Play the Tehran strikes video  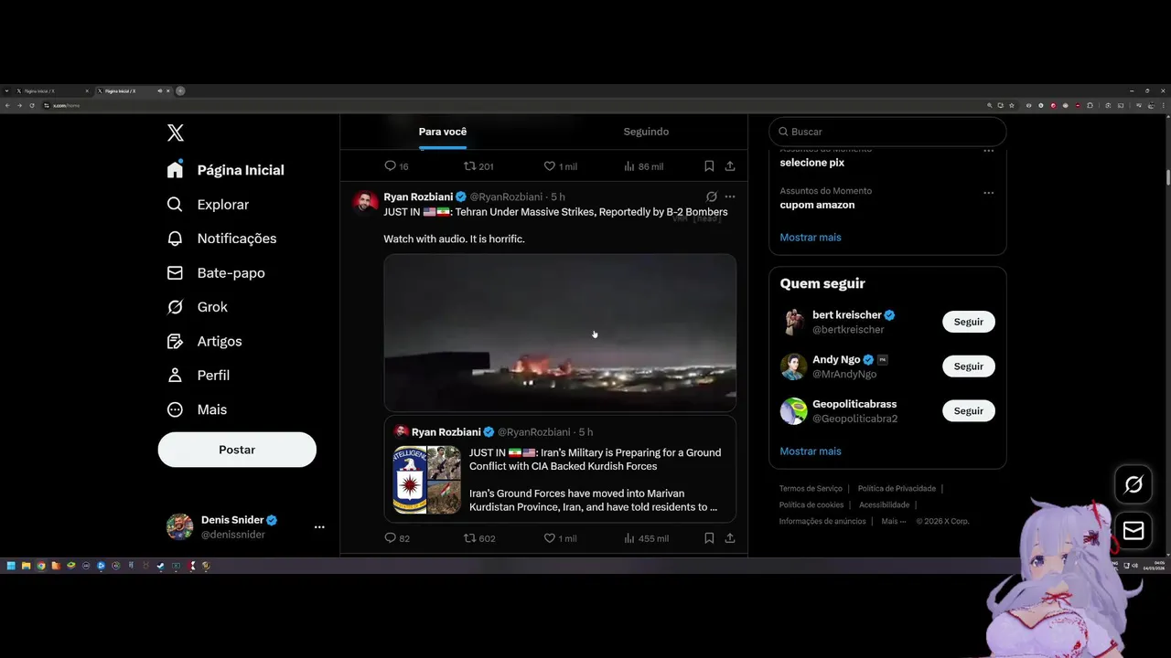560,333
